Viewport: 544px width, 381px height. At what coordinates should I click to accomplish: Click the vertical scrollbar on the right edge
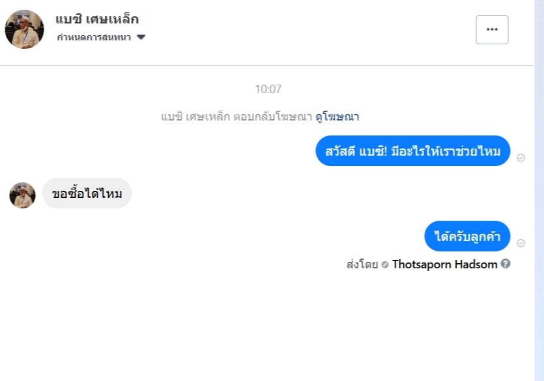[539, 190]
